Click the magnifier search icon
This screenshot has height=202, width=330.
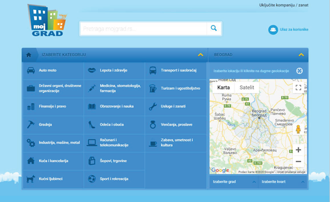pos(214,28)
